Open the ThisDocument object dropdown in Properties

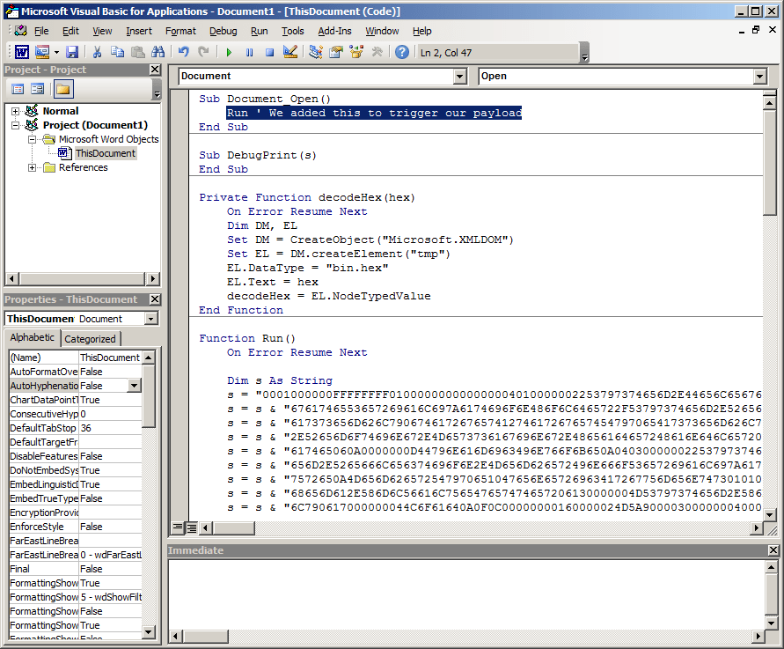[150, 319]
